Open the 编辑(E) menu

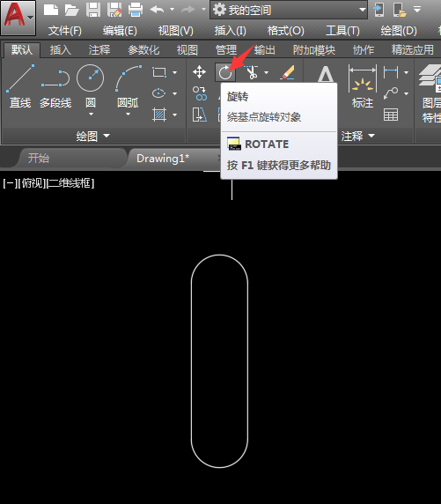tap(120, 31)
